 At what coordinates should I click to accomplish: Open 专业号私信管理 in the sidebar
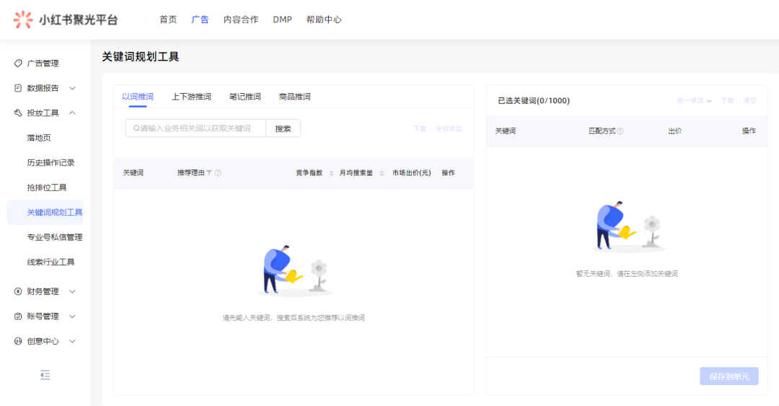(x=55, y=237)
